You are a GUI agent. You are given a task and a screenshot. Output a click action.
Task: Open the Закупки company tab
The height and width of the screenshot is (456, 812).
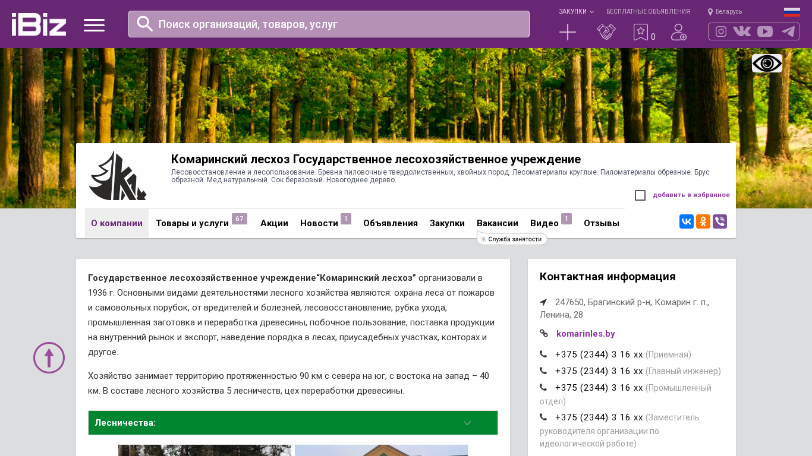(x=447, y=223)
